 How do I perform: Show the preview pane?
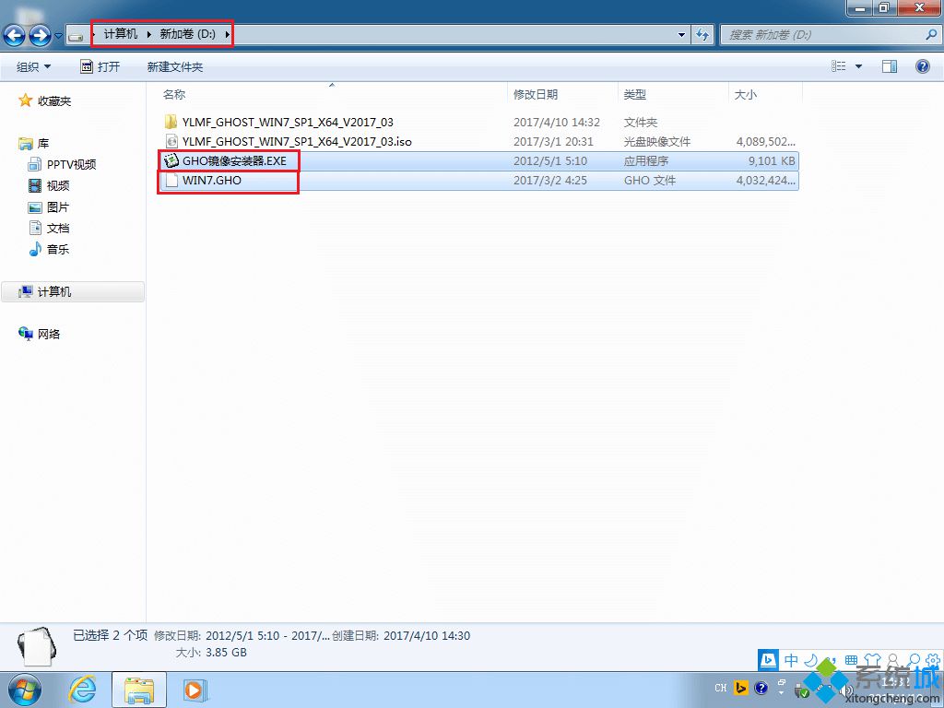889,65
